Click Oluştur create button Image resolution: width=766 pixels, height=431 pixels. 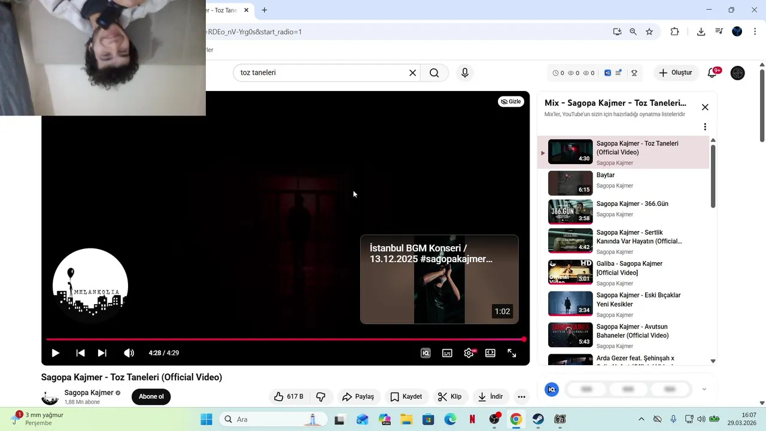676,73
